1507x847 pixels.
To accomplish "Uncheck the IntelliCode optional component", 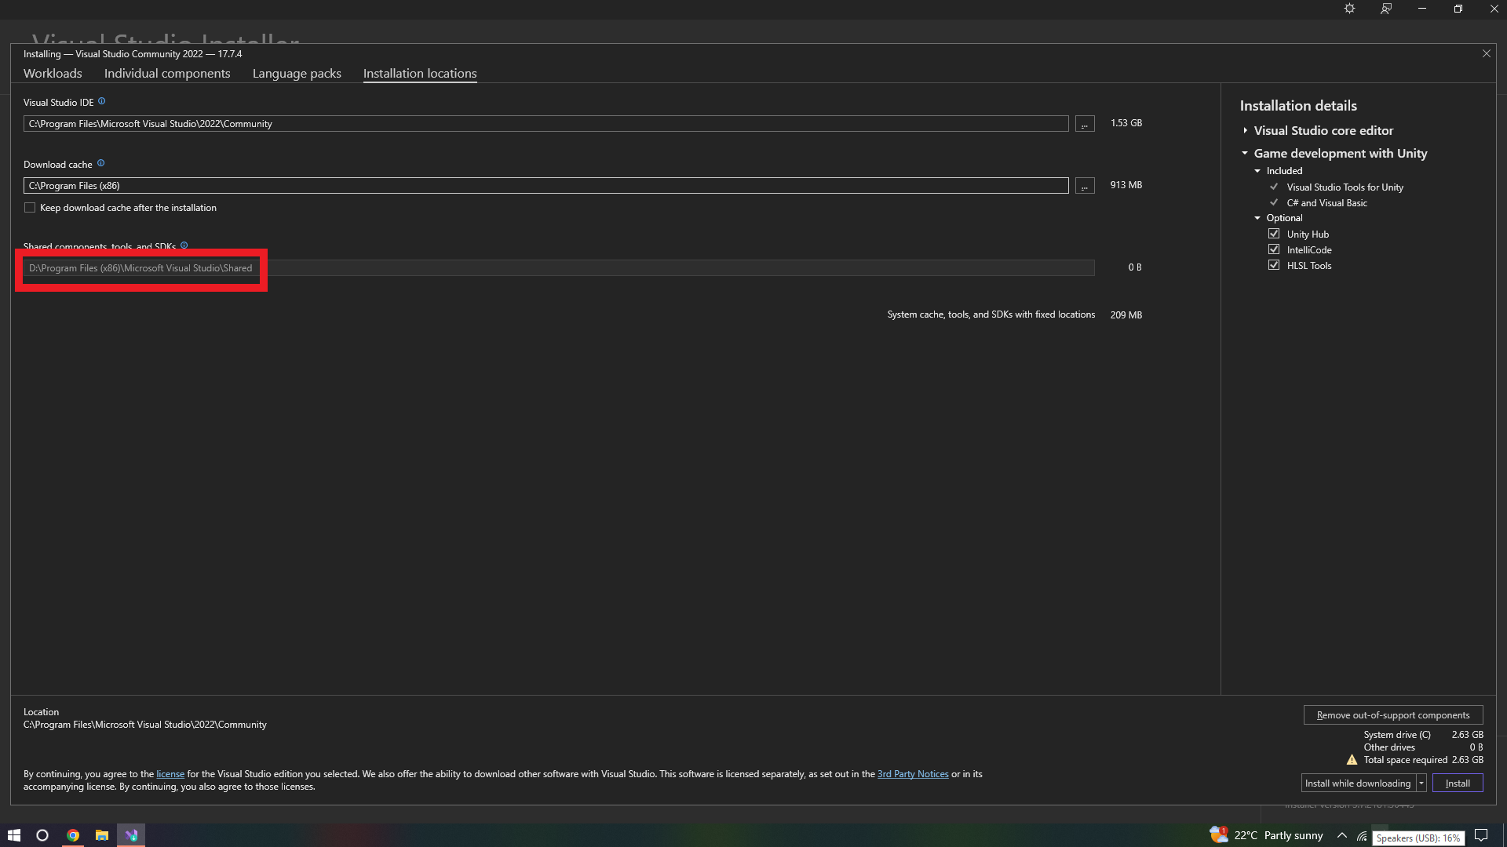I will coord(1274,249).
